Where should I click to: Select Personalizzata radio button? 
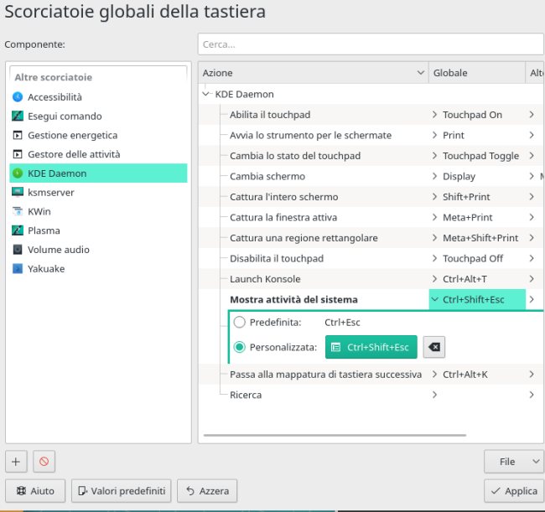tap(240, 347)
